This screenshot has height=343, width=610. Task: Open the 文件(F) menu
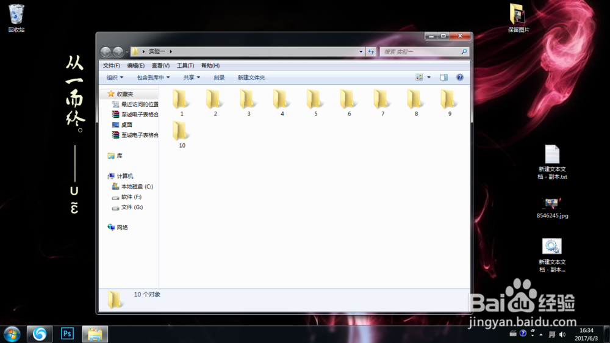coord(111,65)
